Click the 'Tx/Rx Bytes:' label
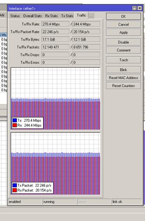145x221 pixels. (x=30, y=39)
